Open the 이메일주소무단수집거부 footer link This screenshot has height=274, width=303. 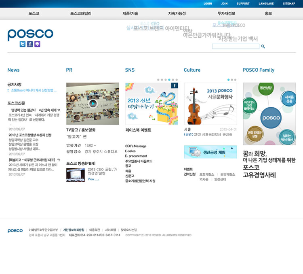click(43, 230)
